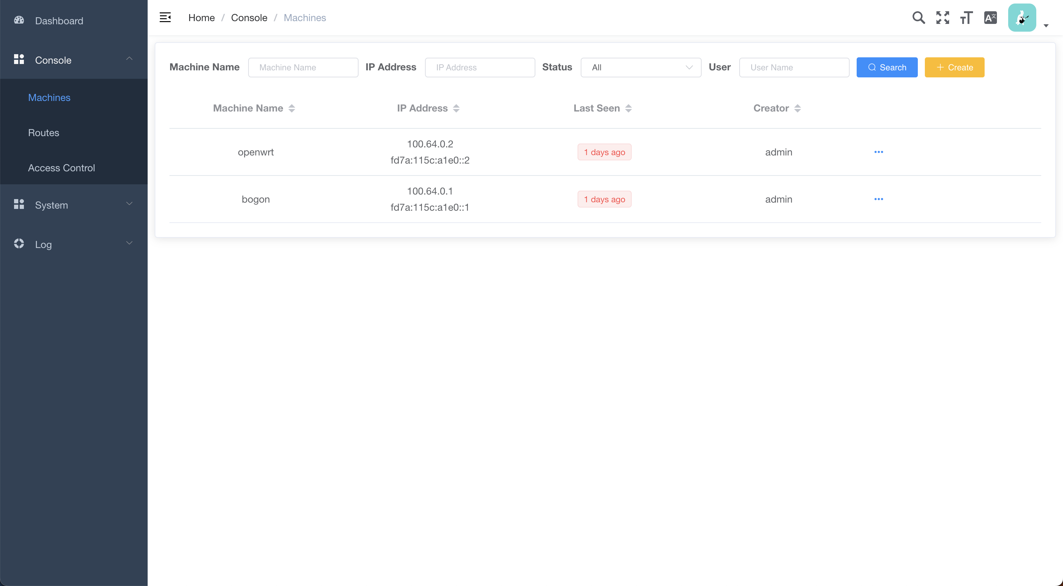Open the header search icon
1063x586 pixels.
[x=918, y=17]
